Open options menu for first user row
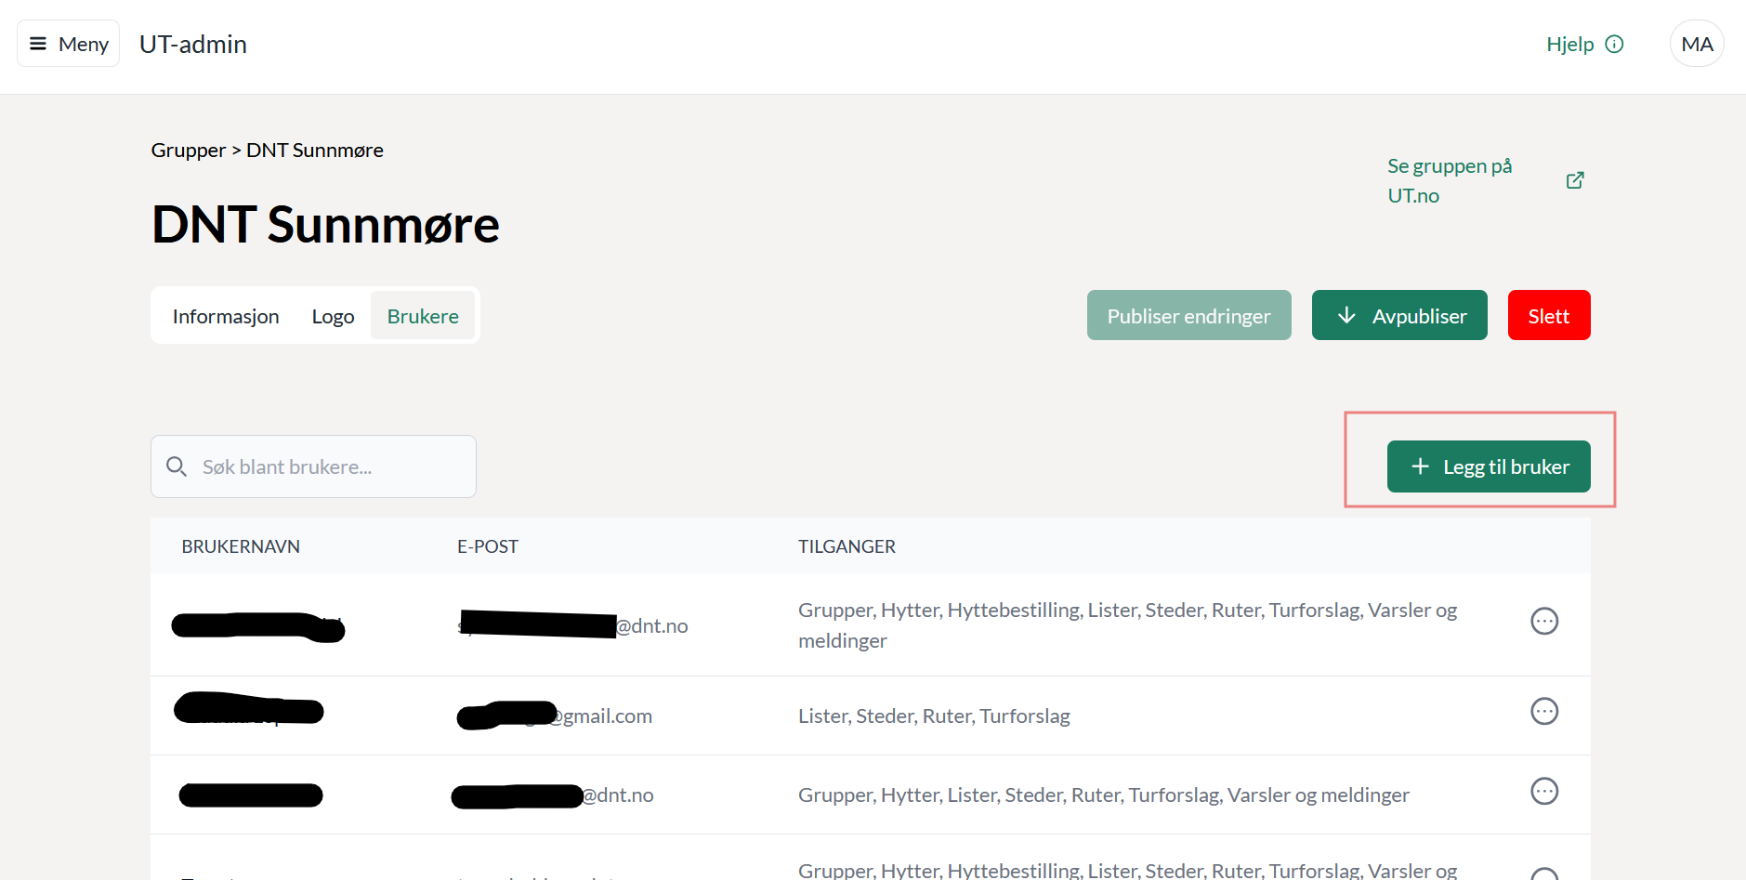1746x880 pixels. [x=1543, y=622]
